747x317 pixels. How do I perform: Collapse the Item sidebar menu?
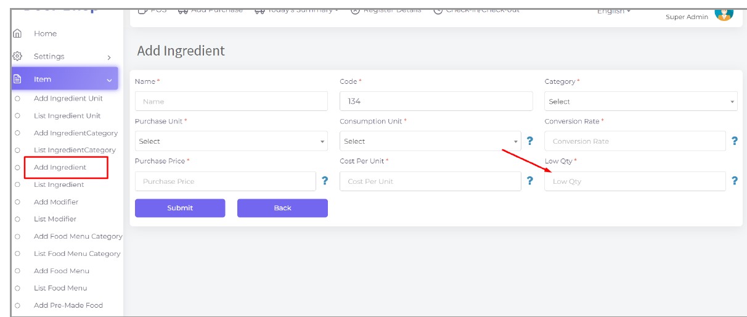pos(109,80)
